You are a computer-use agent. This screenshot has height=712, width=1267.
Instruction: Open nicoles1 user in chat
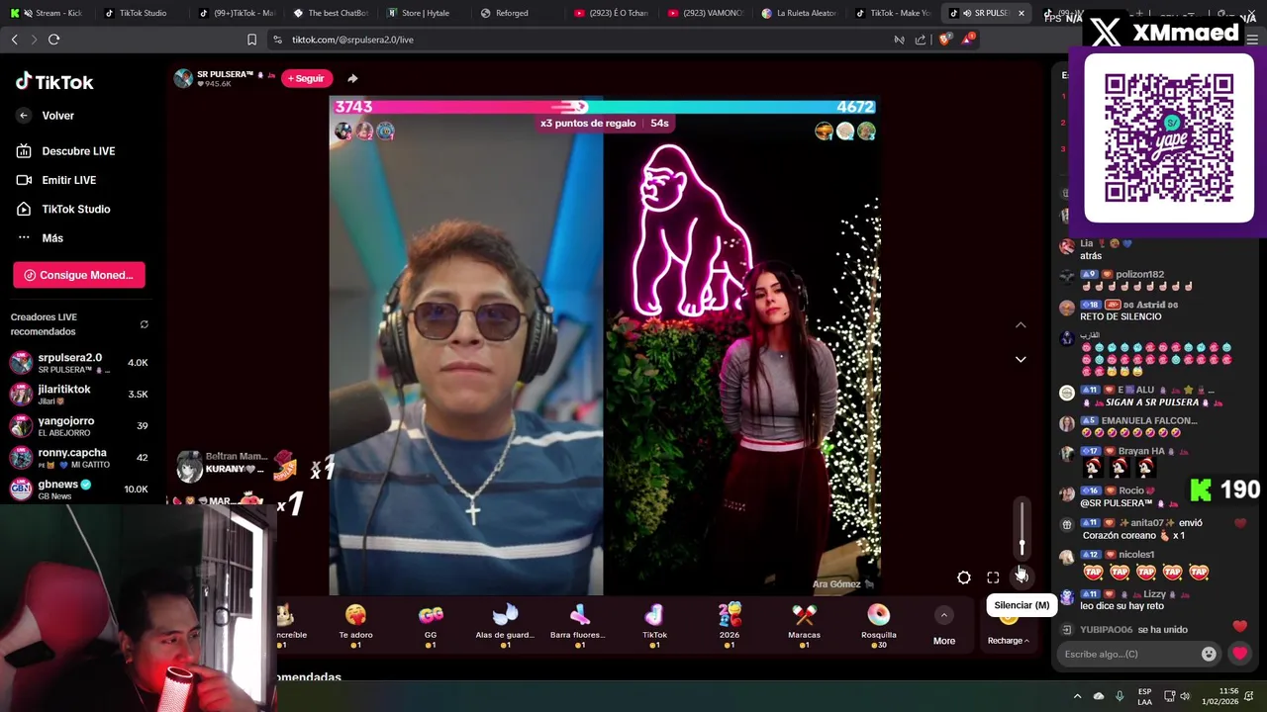(1136, 555)
